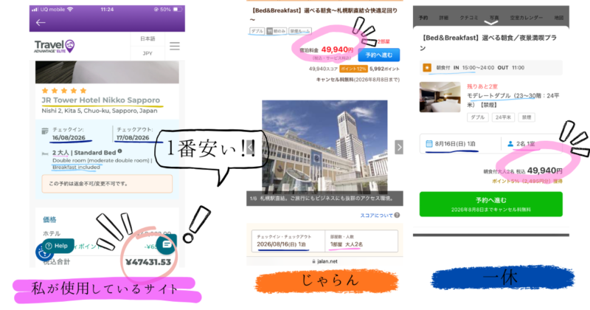Click the non-refundable notice この予約は返金不可
This screenshot has width=590, height=310.
coord(107,184)
